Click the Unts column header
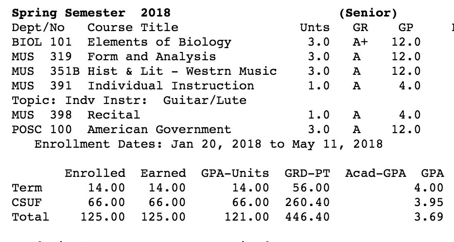454x242 pixels. 314,28
